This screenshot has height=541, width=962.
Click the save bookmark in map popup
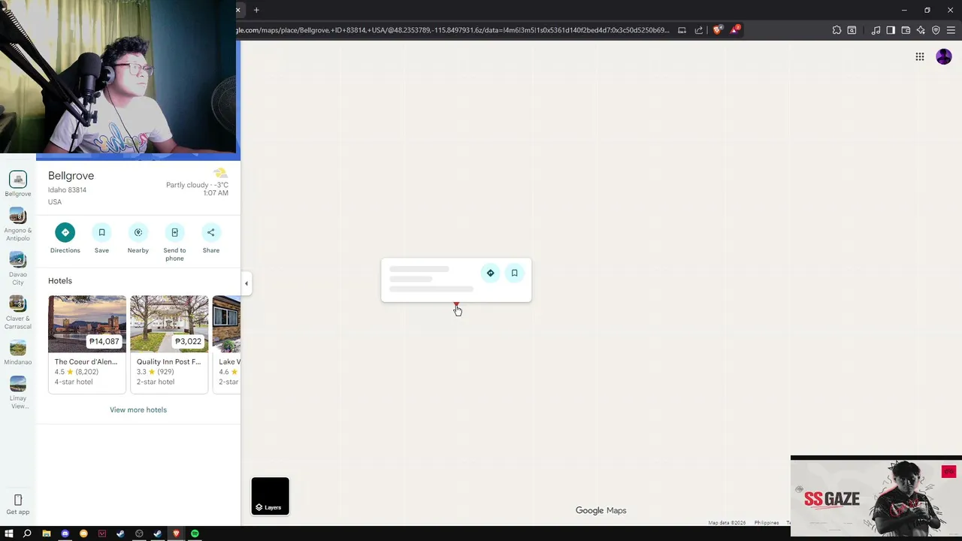(515, 273)
